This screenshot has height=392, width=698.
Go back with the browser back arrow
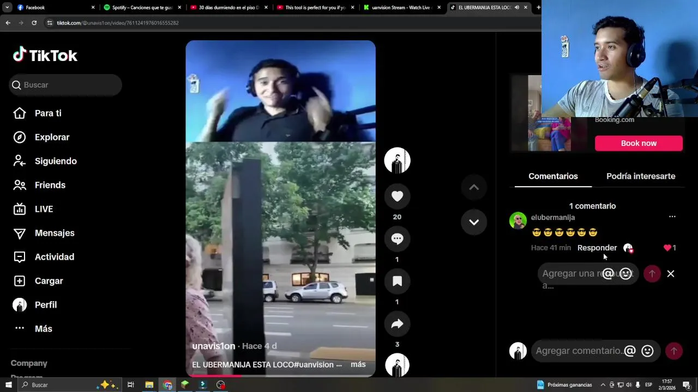click(x=8, y=23)
